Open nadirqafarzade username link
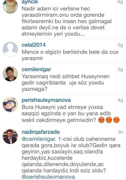Image resolution: width=126 pixels, height=180 pixels. (x=41, y=132)
